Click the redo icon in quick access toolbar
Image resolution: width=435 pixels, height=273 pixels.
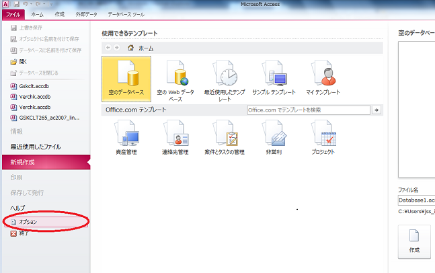coord(38,4)
